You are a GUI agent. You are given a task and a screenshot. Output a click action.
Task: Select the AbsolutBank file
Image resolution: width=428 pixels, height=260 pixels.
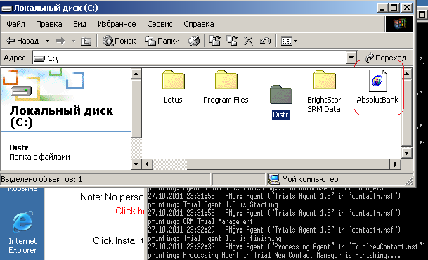pos(378,86)
